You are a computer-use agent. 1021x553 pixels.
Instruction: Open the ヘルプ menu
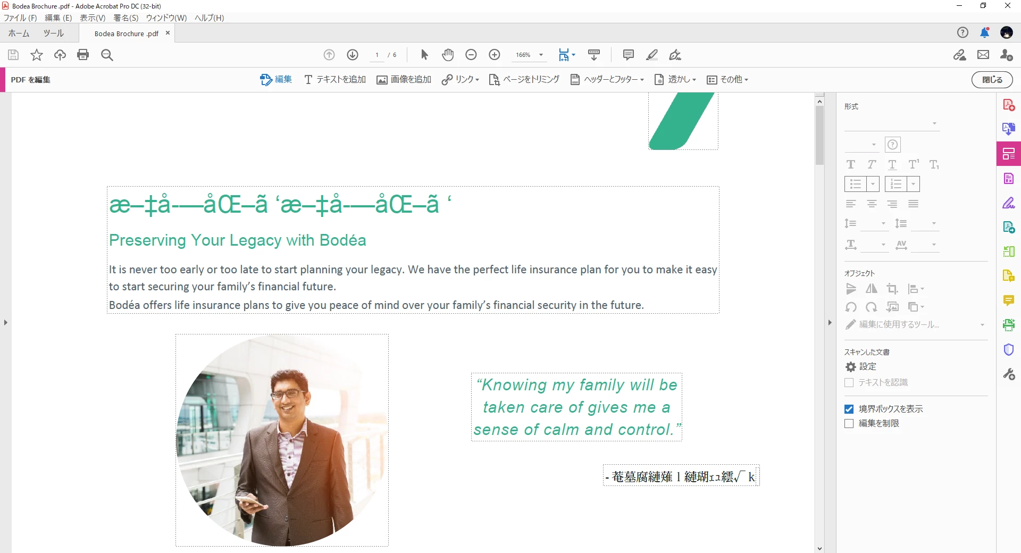click(210, 18)
